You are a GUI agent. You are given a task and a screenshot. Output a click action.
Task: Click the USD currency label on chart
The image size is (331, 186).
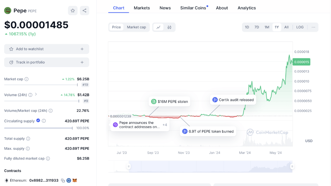pyautogui.click(x=309, y=141)
